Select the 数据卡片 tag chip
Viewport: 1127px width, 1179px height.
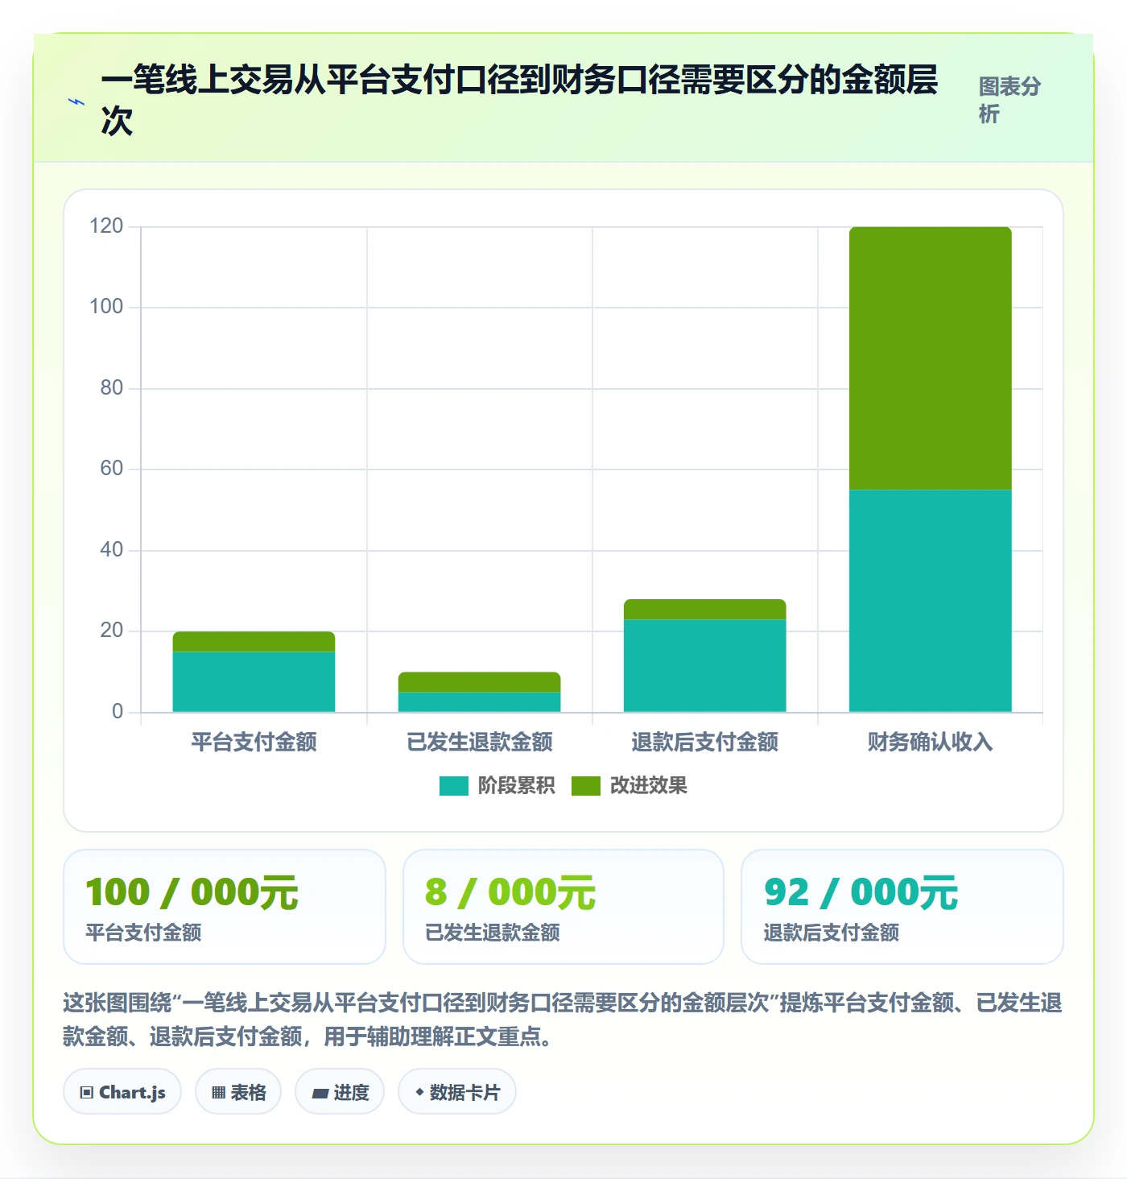click(457, 1092)
